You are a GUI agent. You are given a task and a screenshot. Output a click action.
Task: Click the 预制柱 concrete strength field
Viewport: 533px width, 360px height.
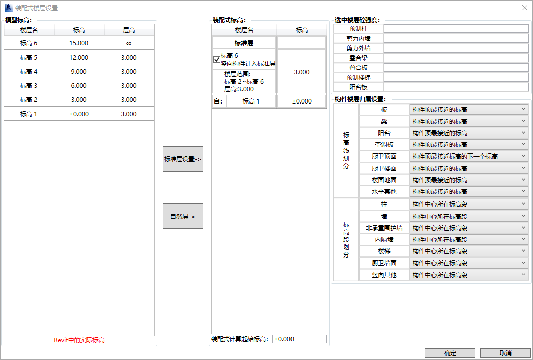pos(457,29)
